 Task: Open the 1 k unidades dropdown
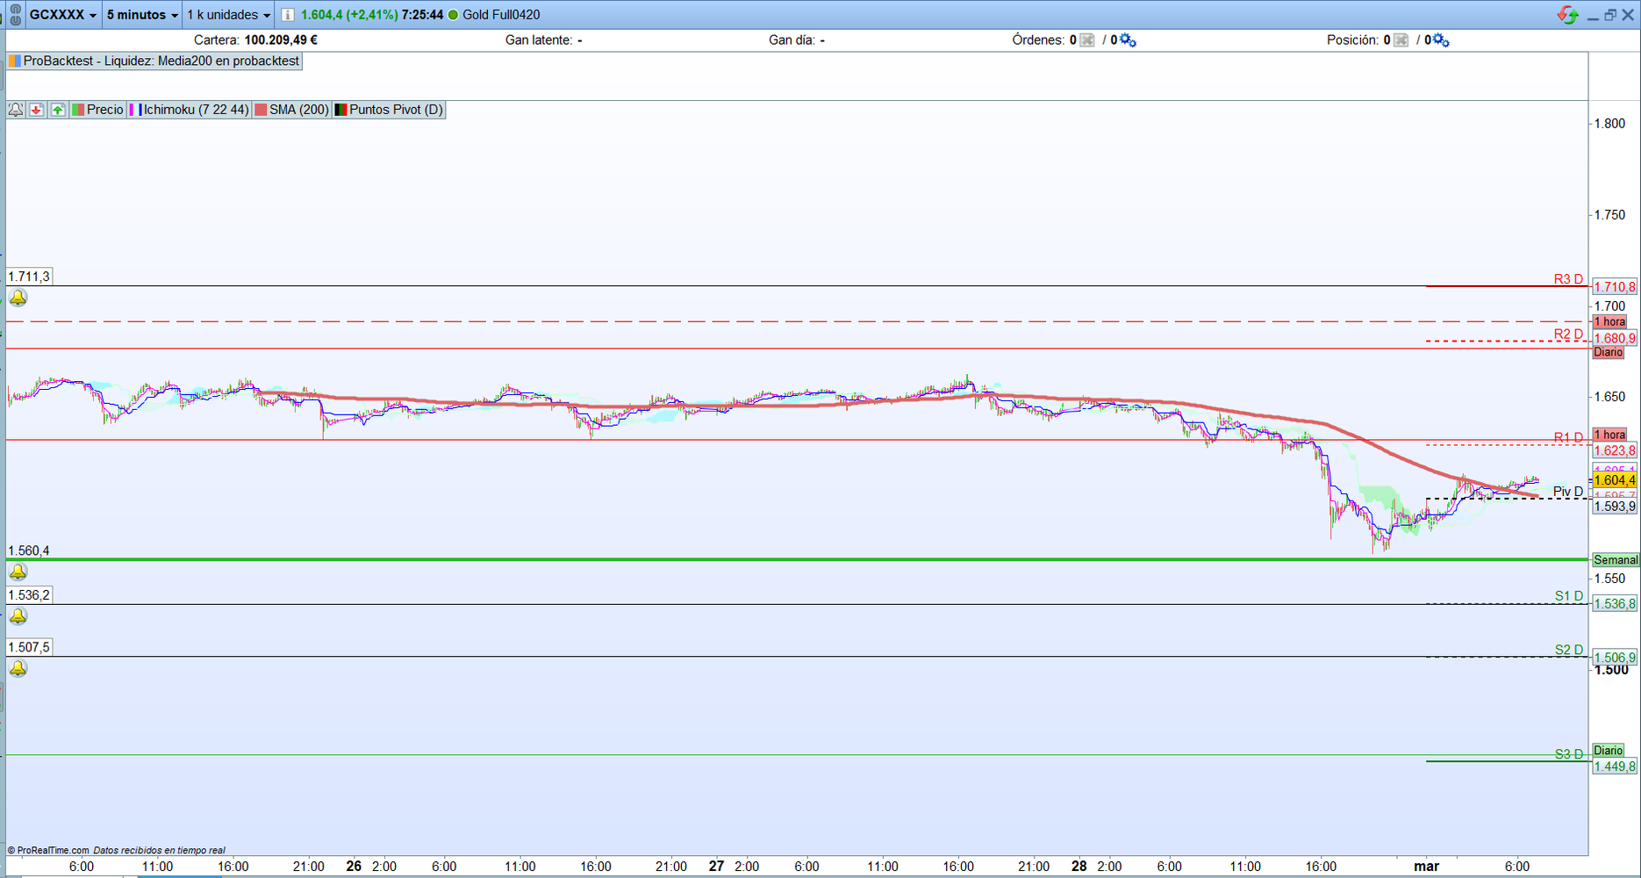coord(228,15)
